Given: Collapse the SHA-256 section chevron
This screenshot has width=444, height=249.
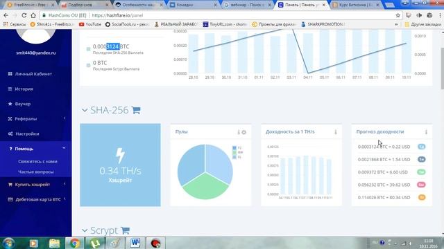Looking at the screenshot, I should pyautogui.click(x=85, y=110).
